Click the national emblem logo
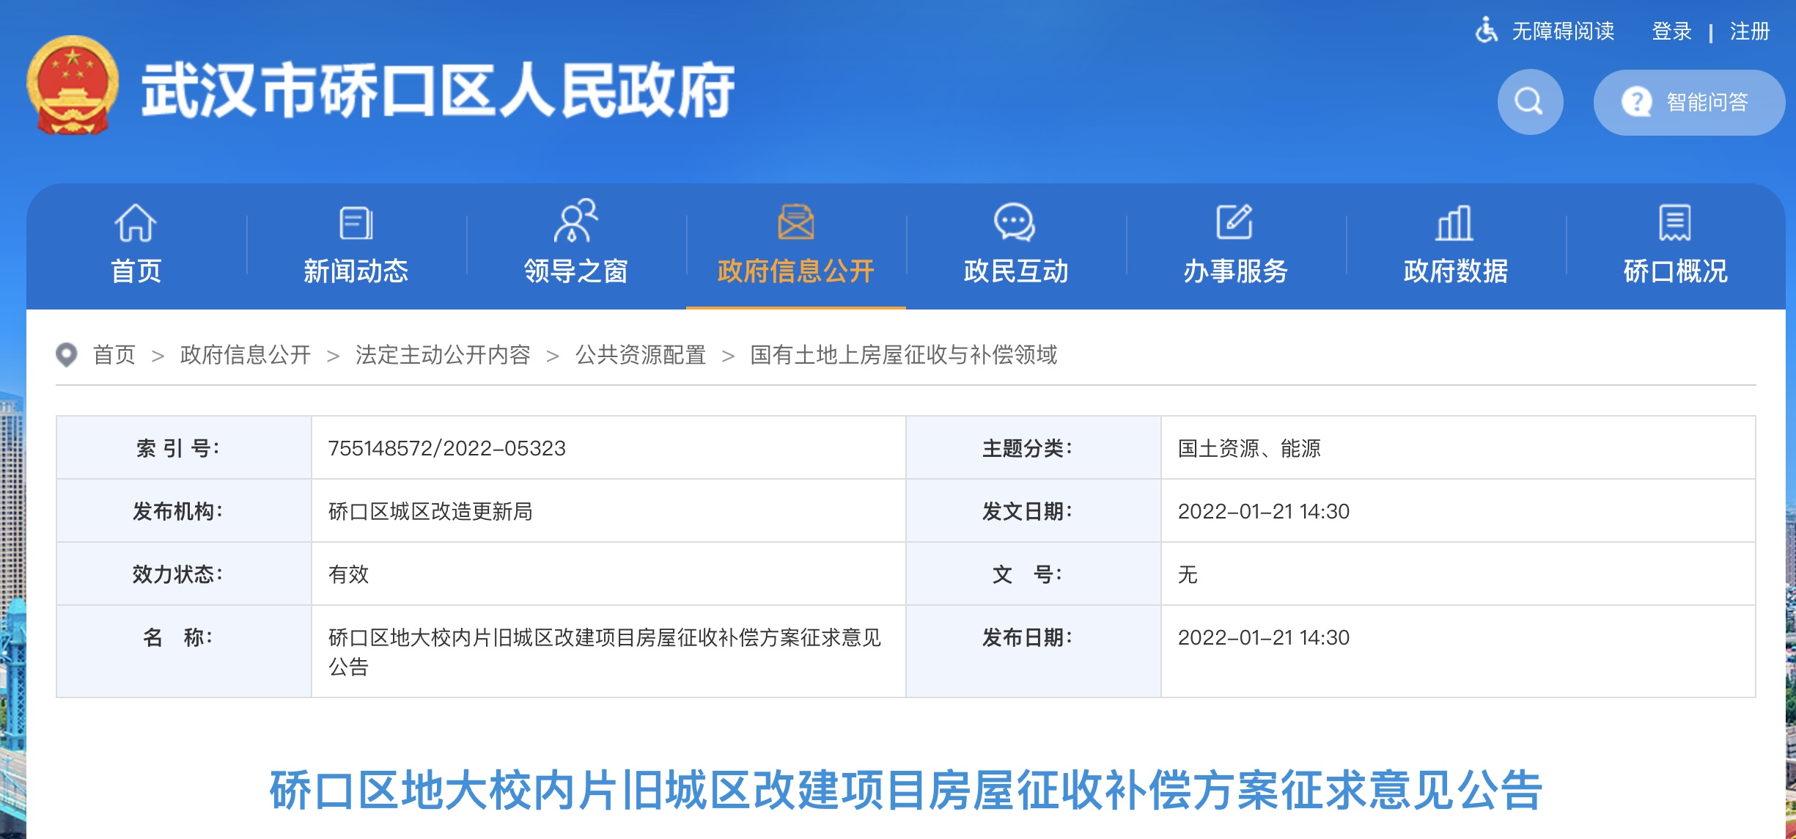Viewport: 1796px width, 839px height. click(73, 86)
